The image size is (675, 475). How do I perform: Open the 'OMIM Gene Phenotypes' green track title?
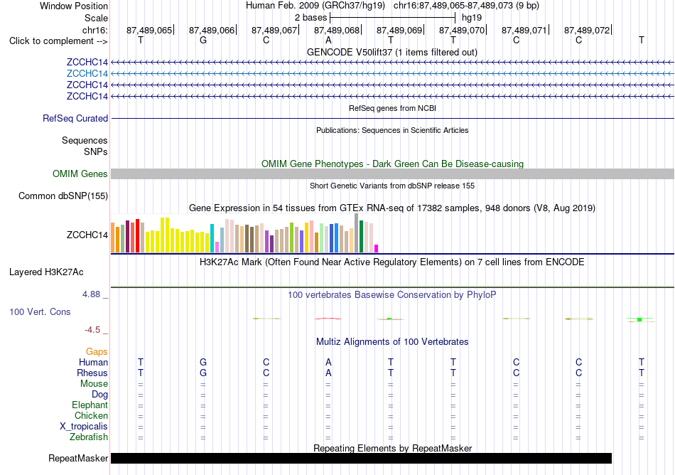392,164
